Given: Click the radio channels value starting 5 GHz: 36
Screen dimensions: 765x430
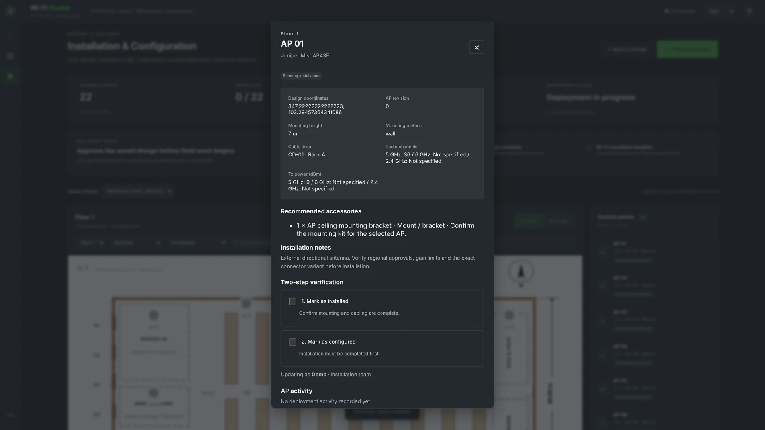Looking at the screenshot, I should 428,158.
